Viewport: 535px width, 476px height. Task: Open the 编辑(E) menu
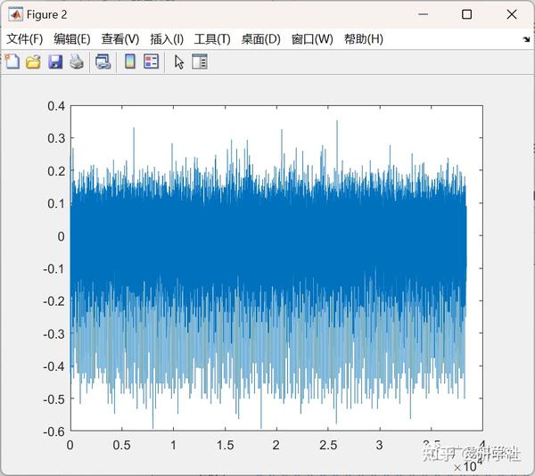pos(72,39)
